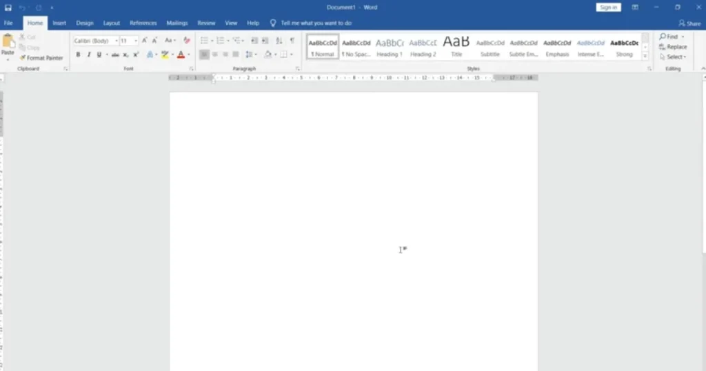Image resolution: width=706 pixels, height=371 pixels.
Task: Toggle bold formatting
Action: click(x=78, y=54)
